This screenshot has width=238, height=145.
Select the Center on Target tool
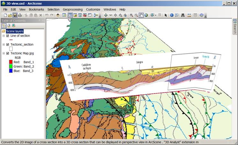(115, 15)
